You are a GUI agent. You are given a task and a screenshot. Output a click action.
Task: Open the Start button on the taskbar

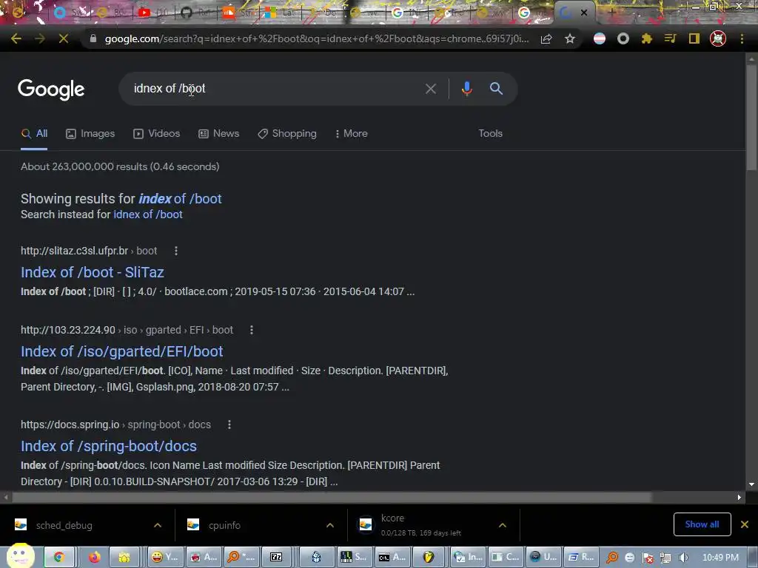[x=19, y=556]
